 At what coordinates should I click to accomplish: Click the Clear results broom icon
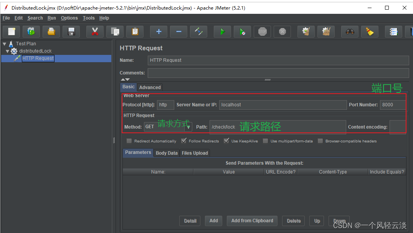[x=306, y=32]
